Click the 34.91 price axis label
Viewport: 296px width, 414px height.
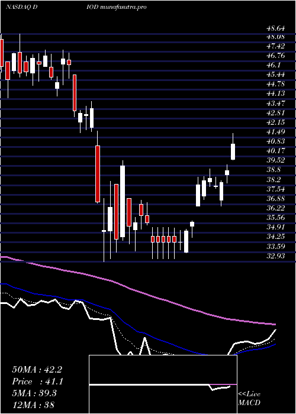click(x=275, y=227)
